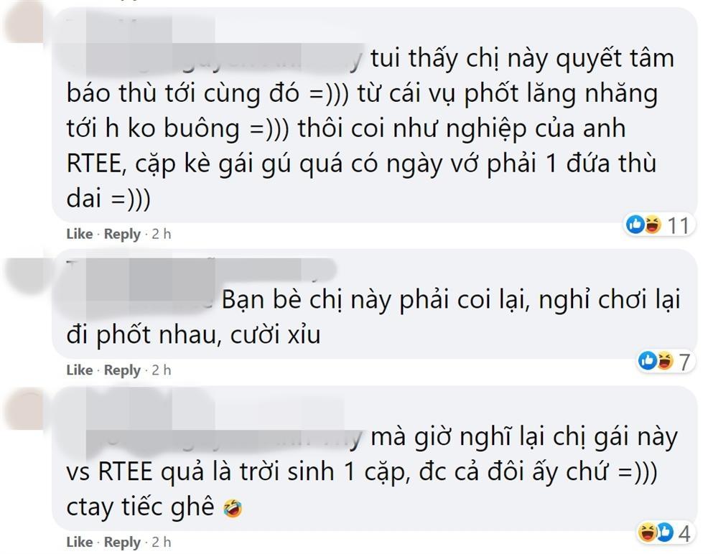
Task: Reply to the "ctay tiếc ghê" comment
Action: tap(122, 542)
